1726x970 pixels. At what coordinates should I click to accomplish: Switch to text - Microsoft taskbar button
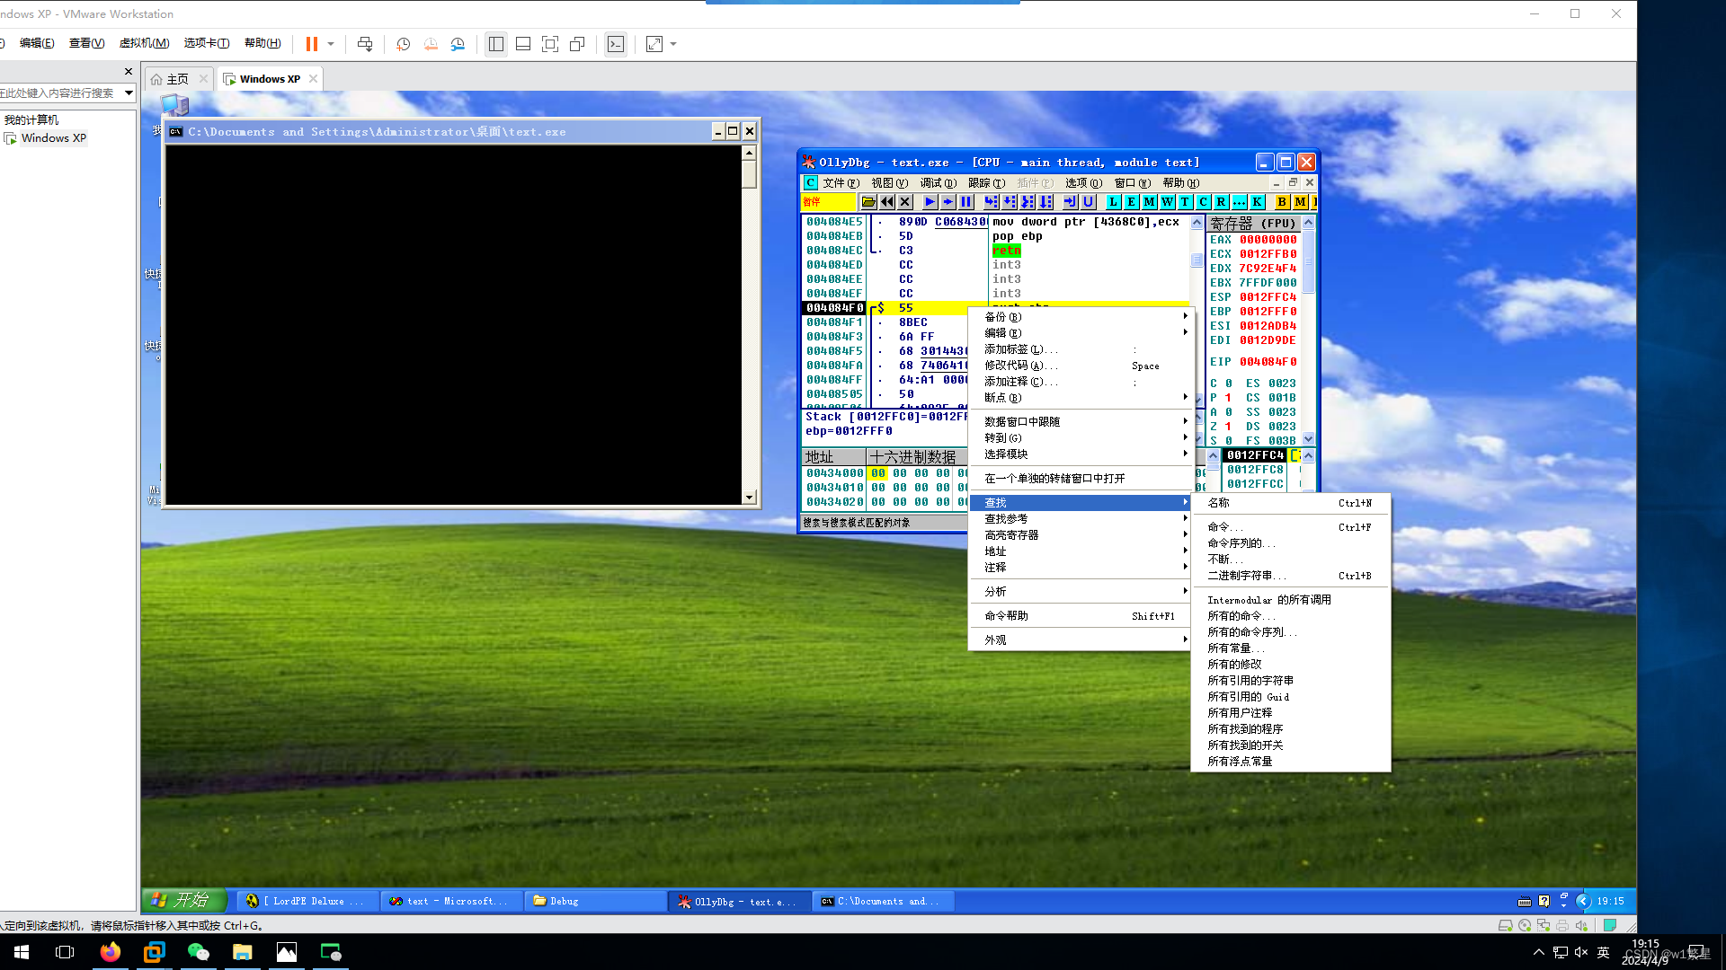pyautogui.click(x=452, y=901)
